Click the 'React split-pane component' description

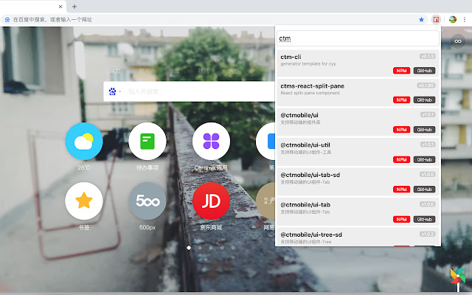(x=310, y=93)
